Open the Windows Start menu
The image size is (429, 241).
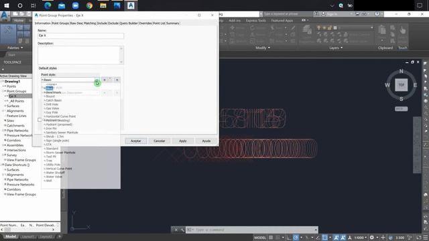tap(6, 5)
